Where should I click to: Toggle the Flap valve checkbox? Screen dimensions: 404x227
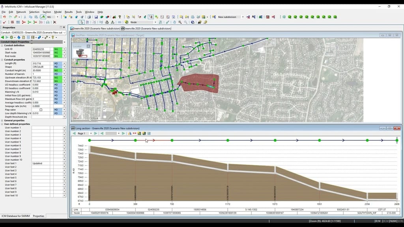[x=41, y=110]
